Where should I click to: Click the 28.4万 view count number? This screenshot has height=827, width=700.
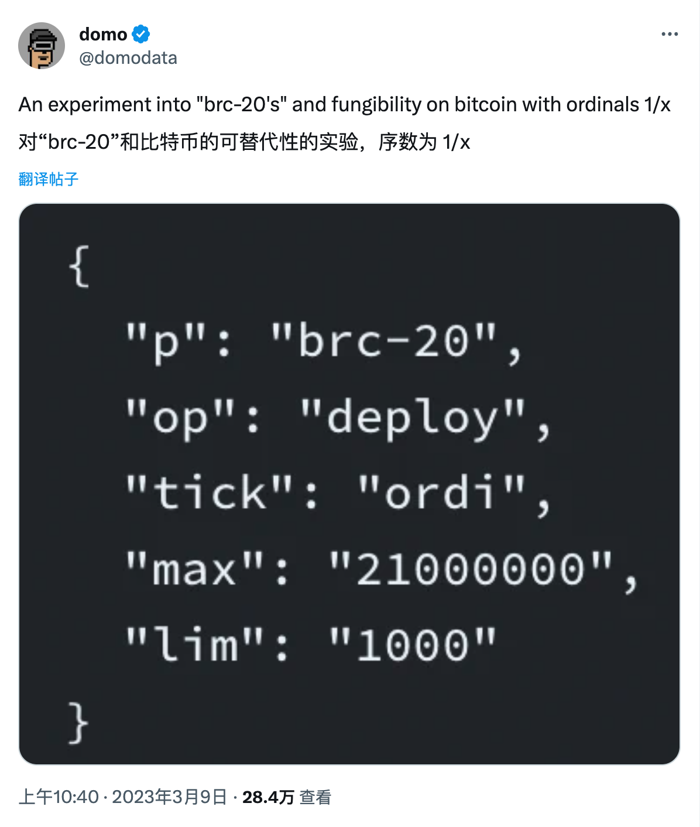pos(268,797)
